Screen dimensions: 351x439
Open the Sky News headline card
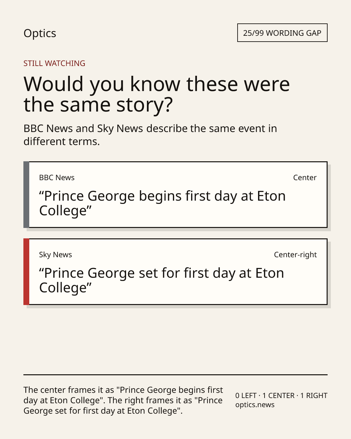pyautogui.click(x=175, y=272)
